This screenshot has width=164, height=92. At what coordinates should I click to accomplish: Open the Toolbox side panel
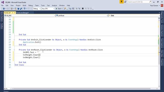(2, 26)
